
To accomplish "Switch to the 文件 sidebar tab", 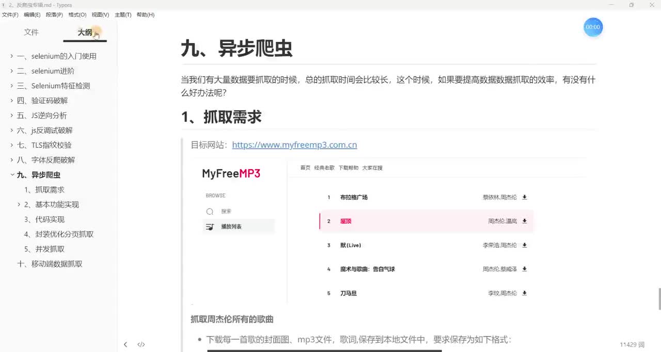I will 32,32.
